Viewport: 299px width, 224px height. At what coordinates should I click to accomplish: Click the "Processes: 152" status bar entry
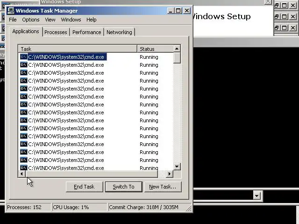28,207
